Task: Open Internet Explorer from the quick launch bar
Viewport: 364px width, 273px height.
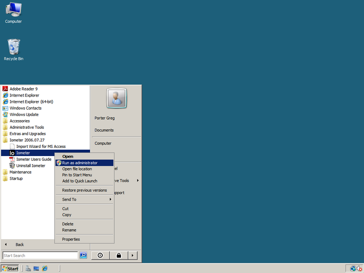Action: pos(45,268)
